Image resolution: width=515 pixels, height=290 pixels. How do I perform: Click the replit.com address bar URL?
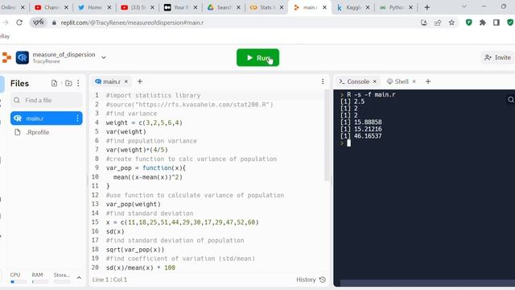(132, 23)
